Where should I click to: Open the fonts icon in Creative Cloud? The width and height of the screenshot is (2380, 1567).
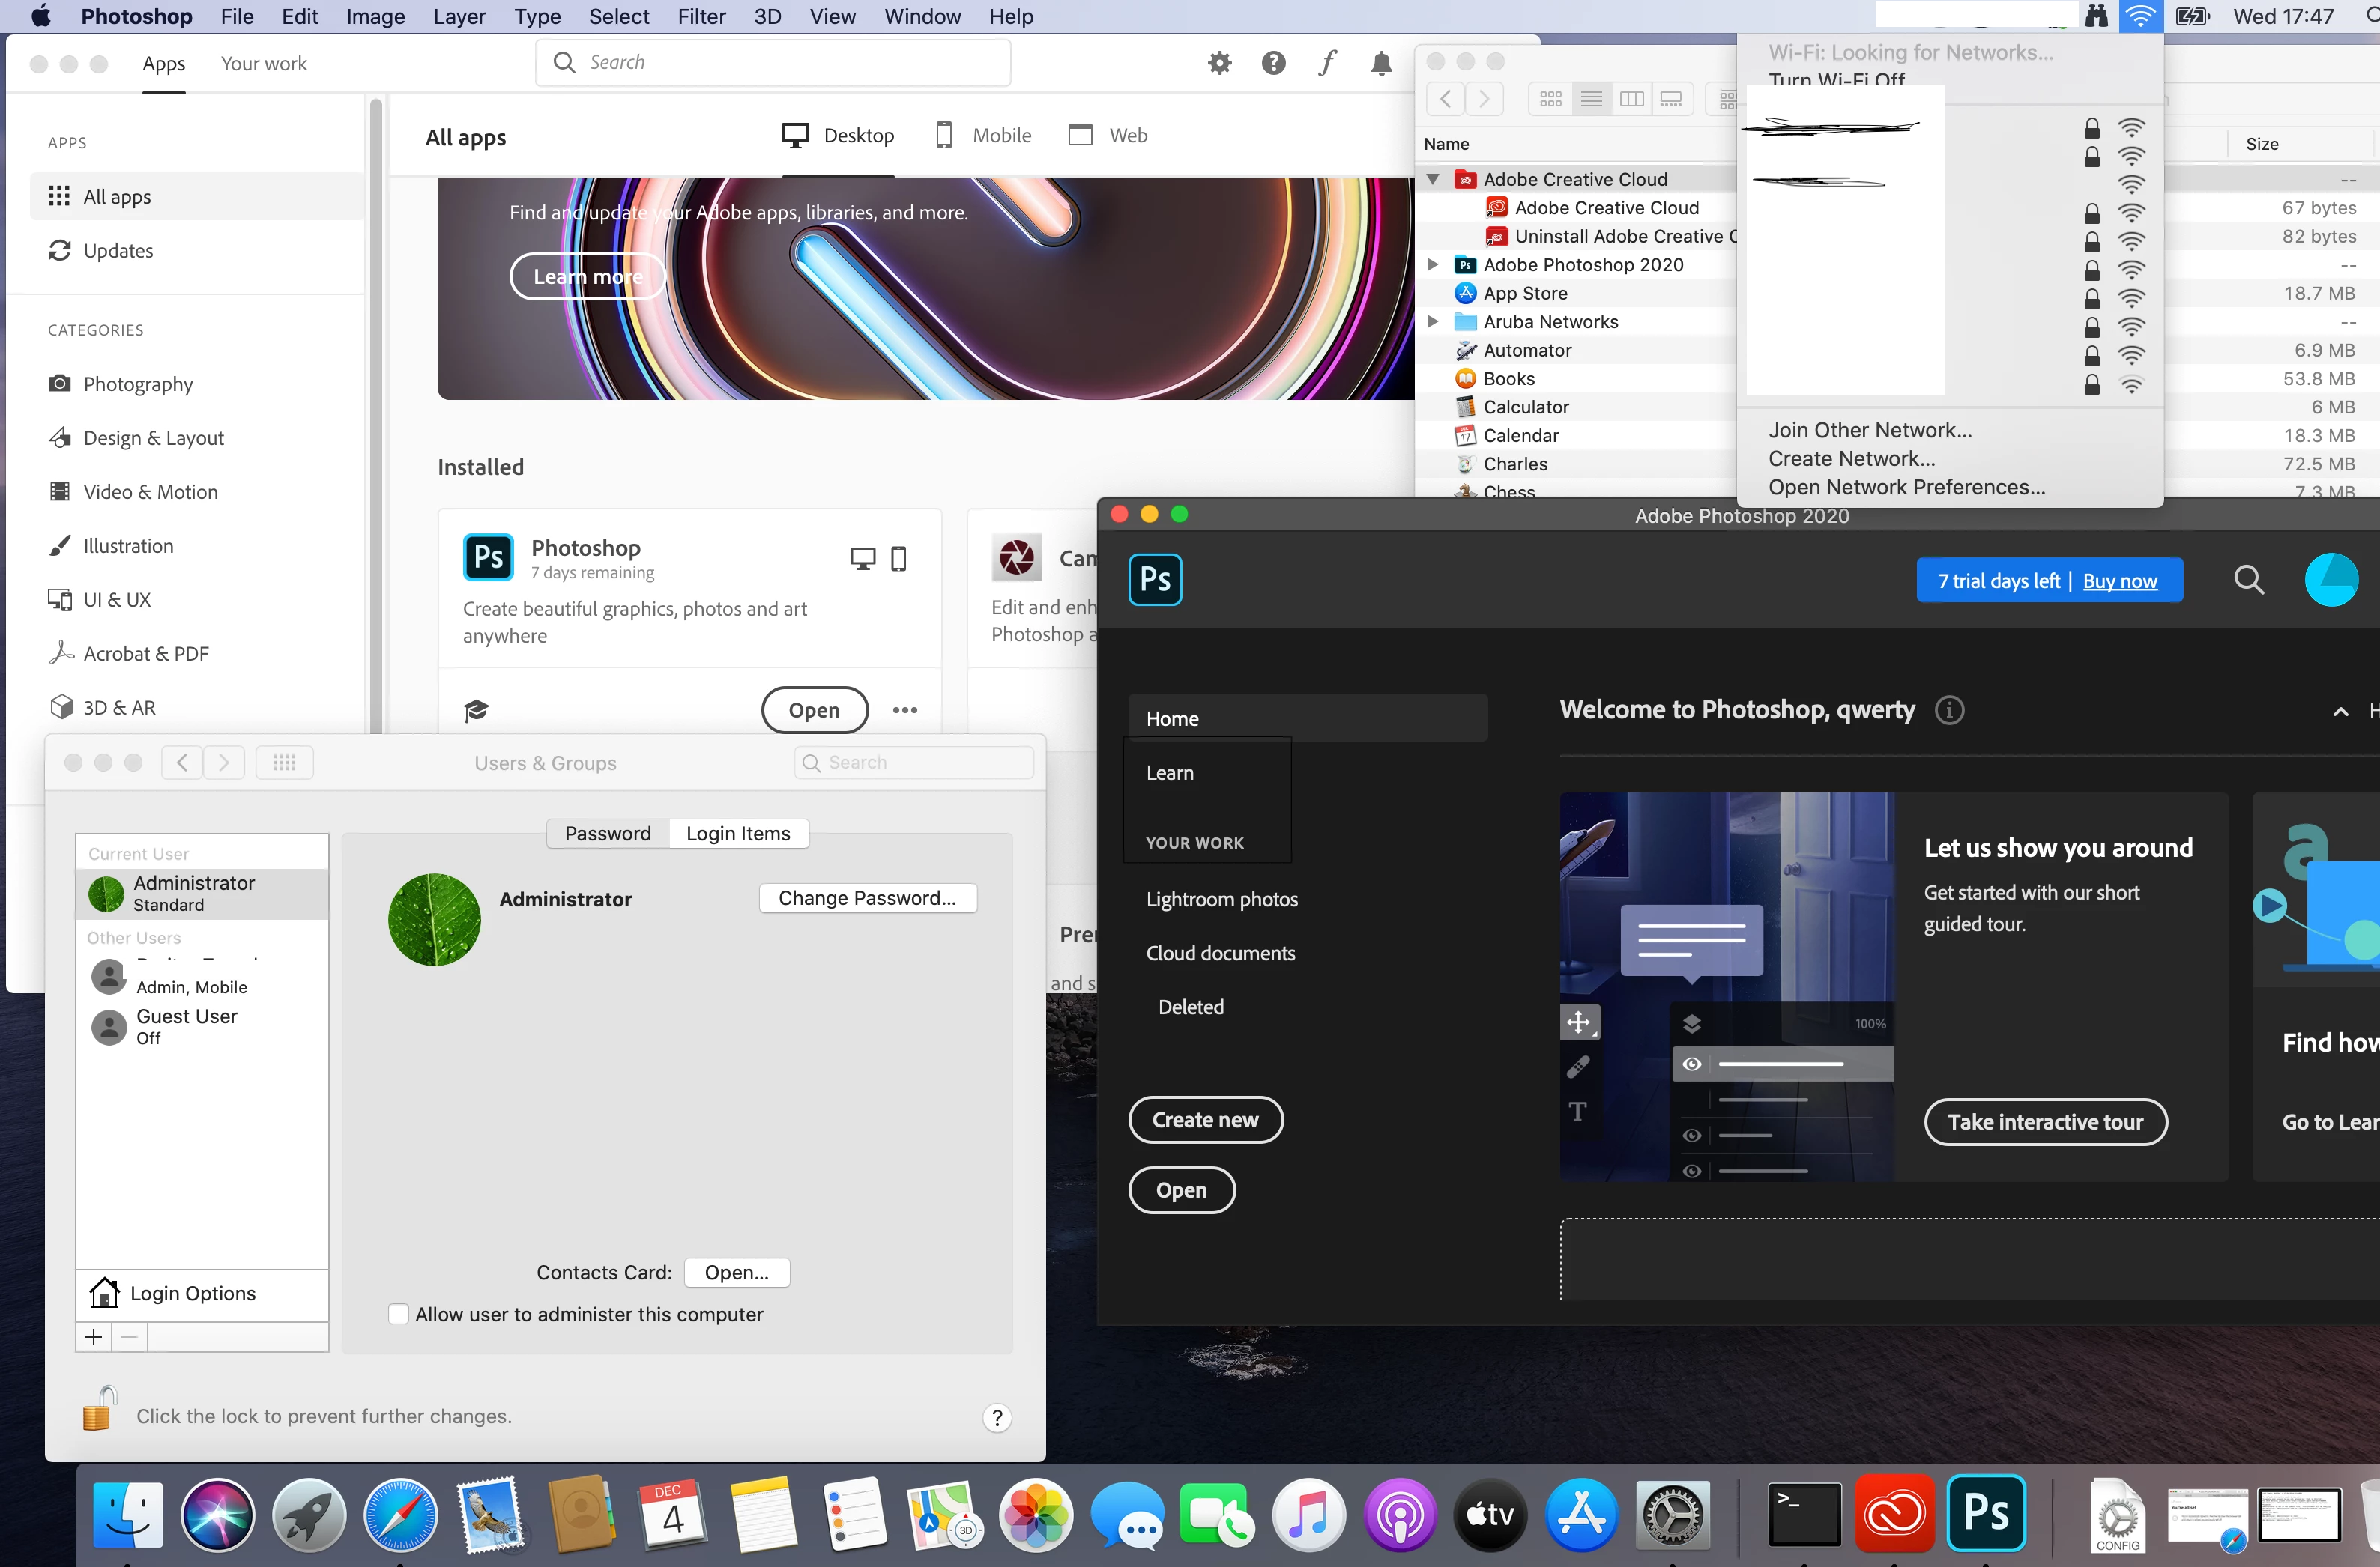pyautogui.click(x=1327, y=63)
